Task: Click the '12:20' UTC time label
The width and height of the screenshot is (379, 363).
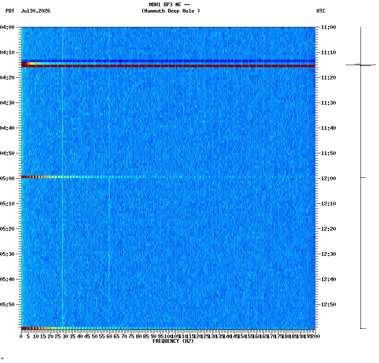Action: (329, 229)
